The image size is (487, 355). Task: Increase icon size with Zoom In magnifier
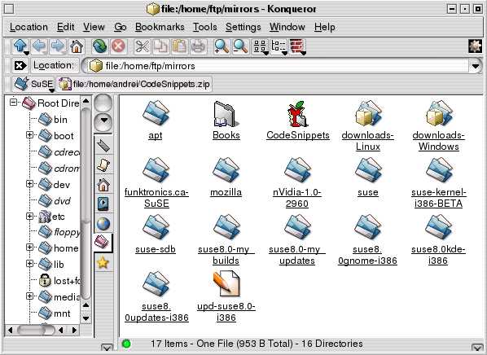(222, 46)
